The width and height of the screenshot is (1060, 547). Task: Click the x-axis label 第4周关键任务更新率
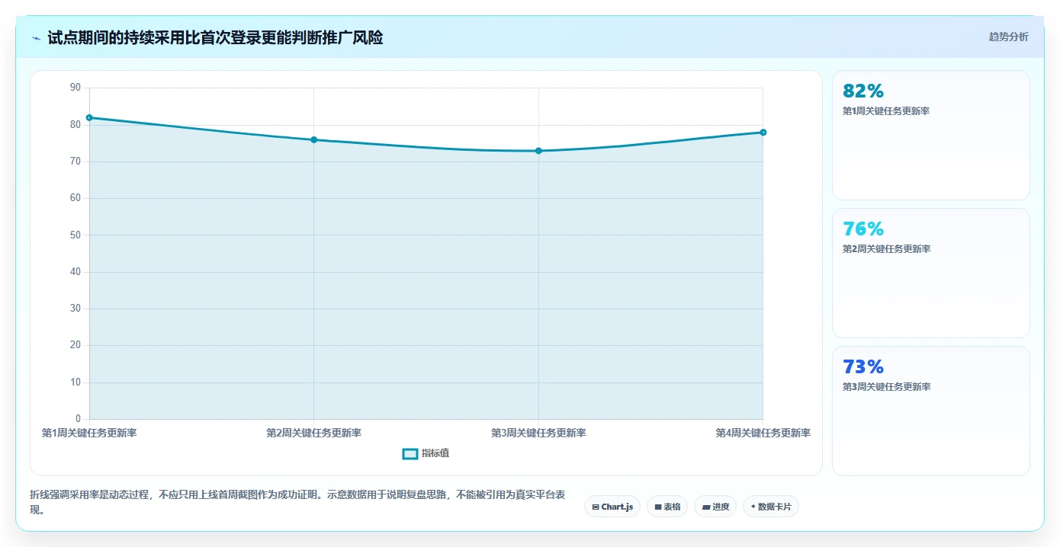click(763, 433)
